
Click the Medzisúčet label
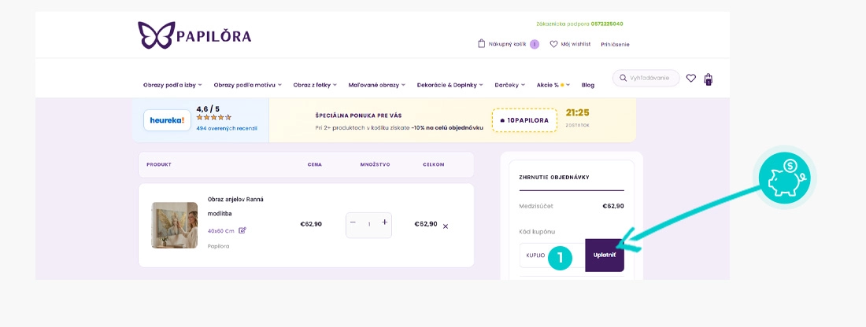coord(536,206)
